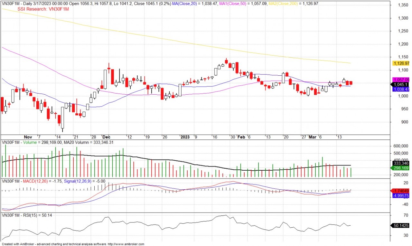Screen dimensions: 412x246
Task: Click the 1,300 price axis value
Action: 403,18
